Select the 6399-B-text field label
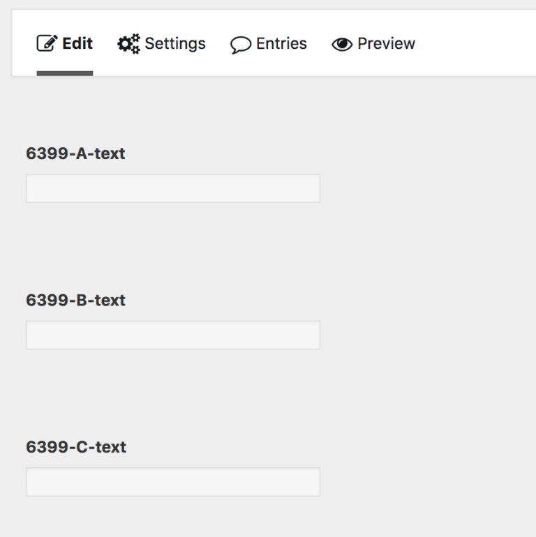This screenshot has height=537, width=536. (x=75, y=300)
